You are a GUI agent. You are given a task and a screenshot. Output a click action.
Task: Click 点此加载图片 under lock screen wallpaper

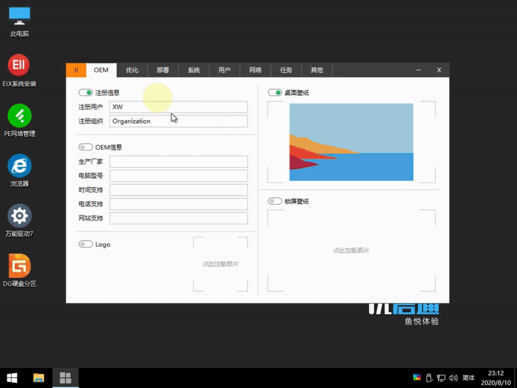351,249
